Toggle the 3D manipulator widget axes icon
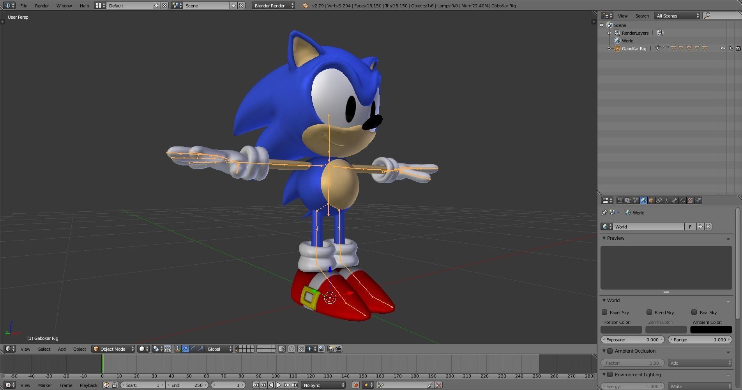 [x=177, y=349]
